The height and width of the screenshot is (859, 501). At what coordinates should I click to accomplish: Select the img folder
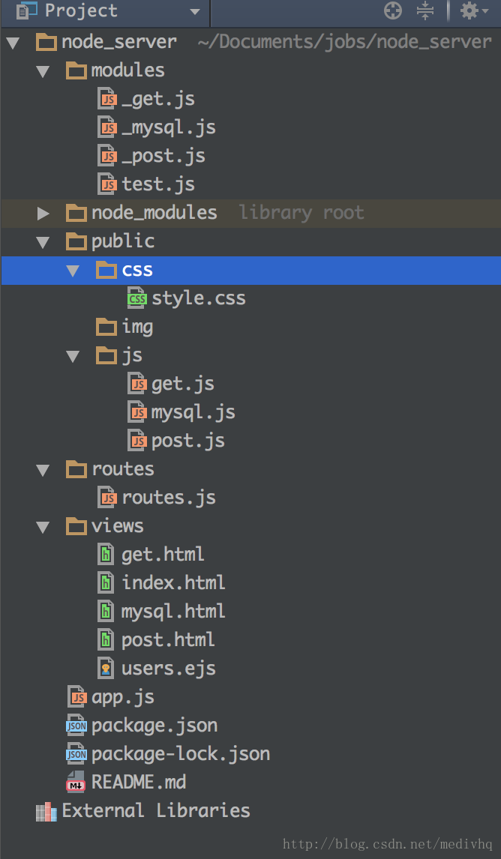click(137, 327)
